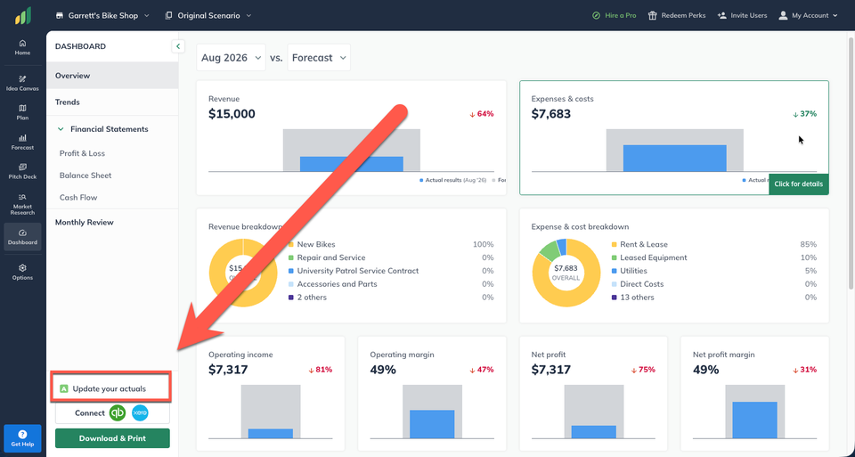Click the Download & Print button
This screenshot has height=457, width=855.
[x=112, y=438]
